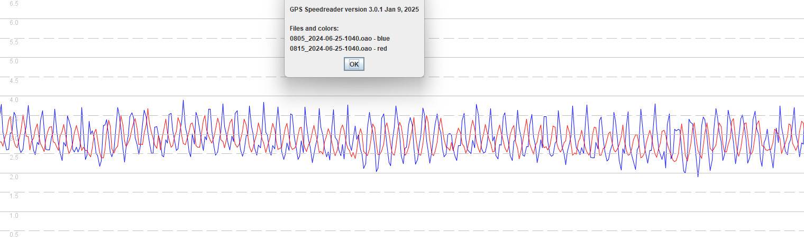Click the 2.5 y-axis label
804x249 pixels.
tap(14, 158)
